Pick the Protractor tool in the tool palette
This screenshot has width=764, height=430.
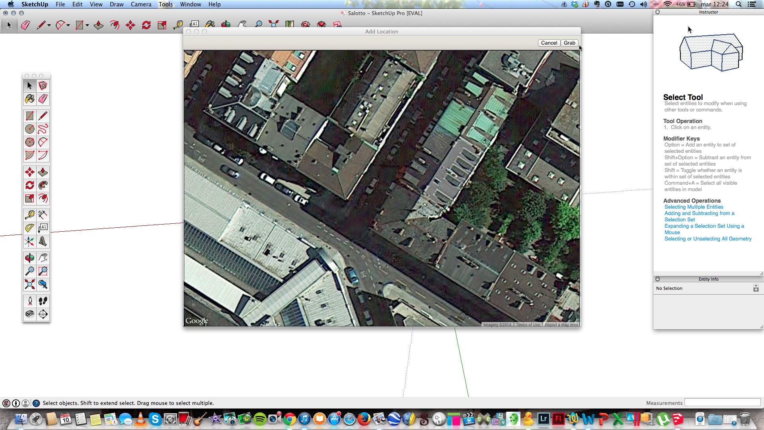point(29,228)
